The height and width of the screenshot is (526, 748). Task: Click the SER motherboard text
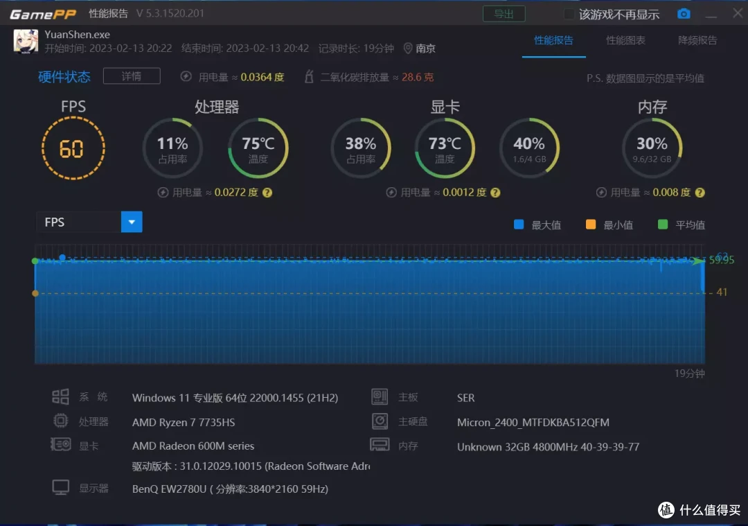point(465,398)
